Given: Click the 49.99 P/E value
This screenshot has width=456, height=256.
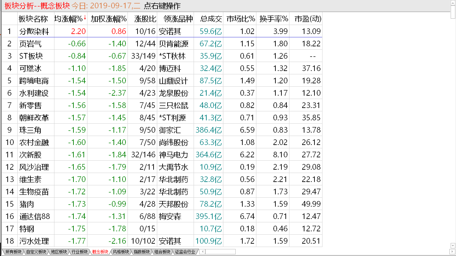Looking at the screenshot, I should pos(311,204).
